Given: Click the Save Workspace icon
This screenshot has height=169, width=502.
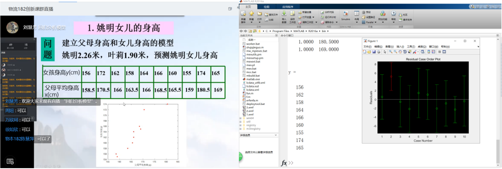Looking at the screenshot, I should pos(293,14).
